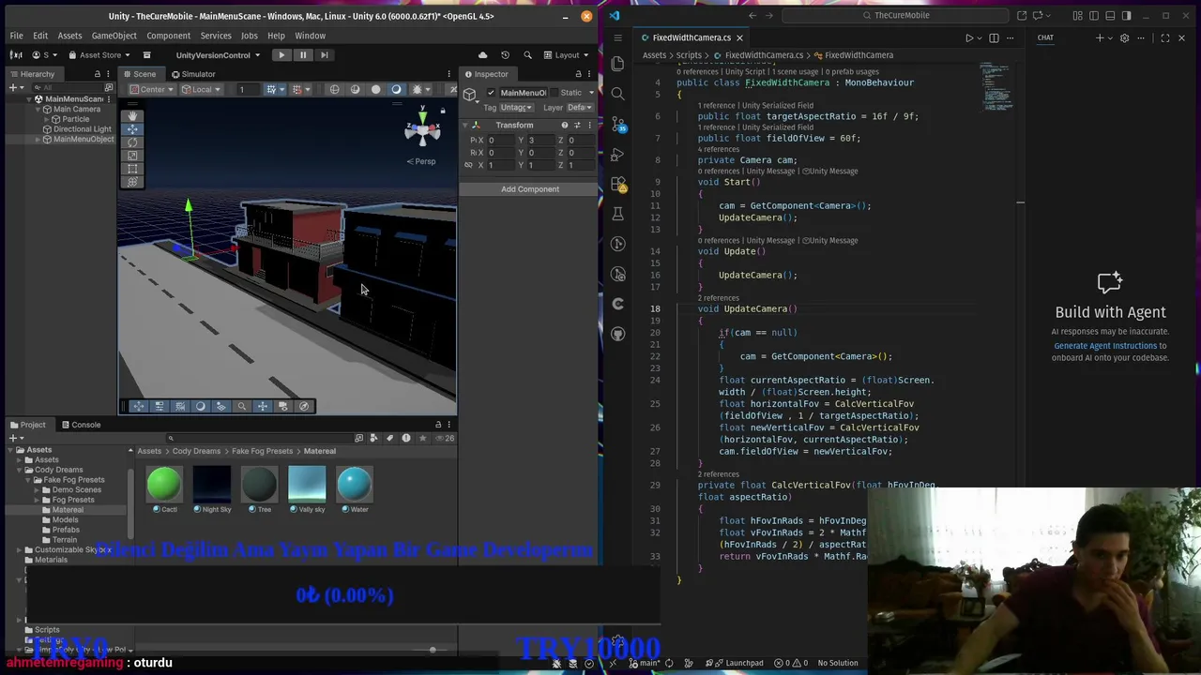The image size is (1201, 675).
Task: Expand Demo Scenes folder
Action: (x=38, y=489)
